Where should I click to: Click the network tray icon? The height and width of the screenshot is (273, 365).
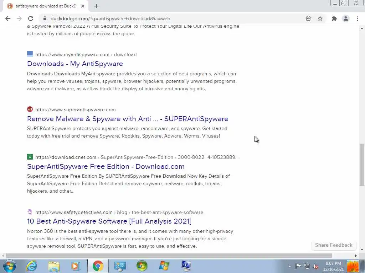(307, 266)
